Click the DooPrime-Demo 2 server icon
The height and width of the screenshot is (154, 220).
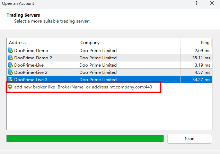[10, 58]
